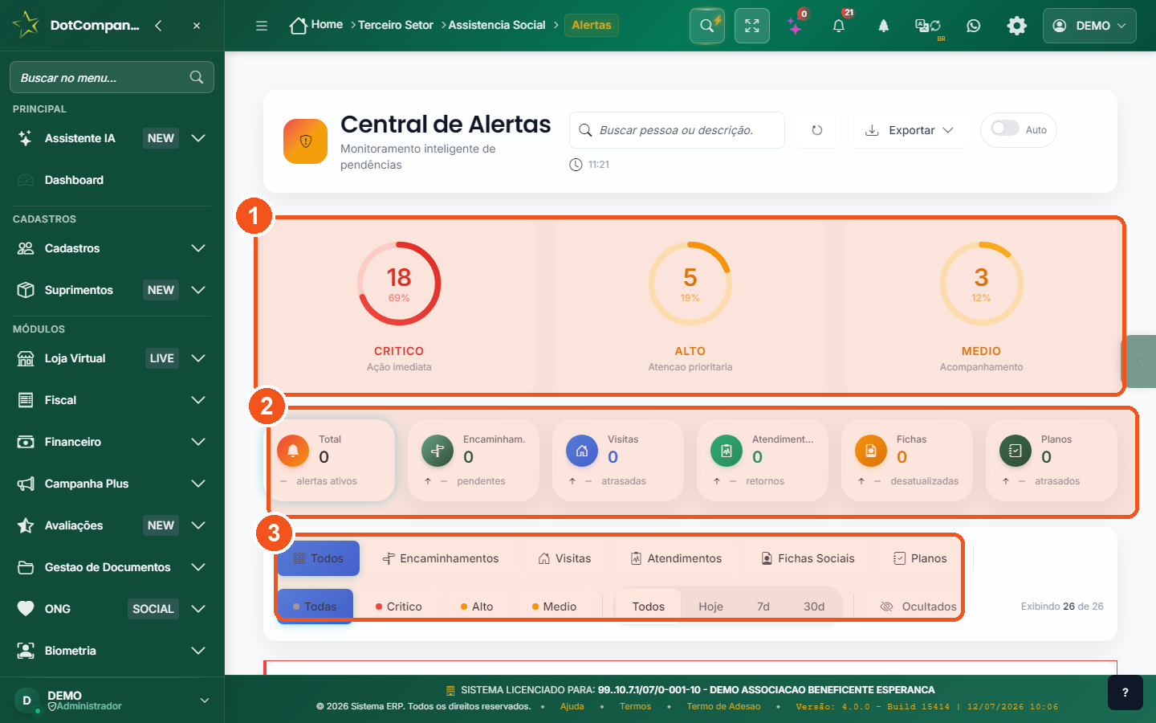Viewport: 1156px width, 723px height.
Task: Click the MEDIO 3 progress ring
Action: pos(981,284)
